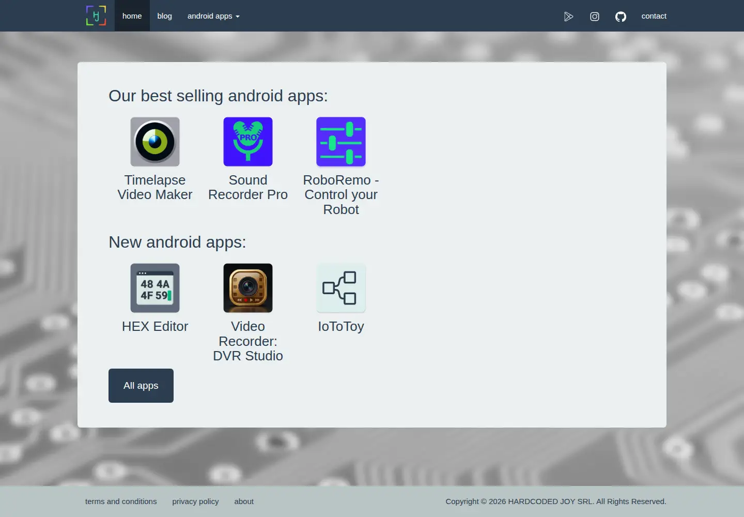
Task: Click the Sound Recorder Pro microphone icon
Action: (x=248, y=142)
